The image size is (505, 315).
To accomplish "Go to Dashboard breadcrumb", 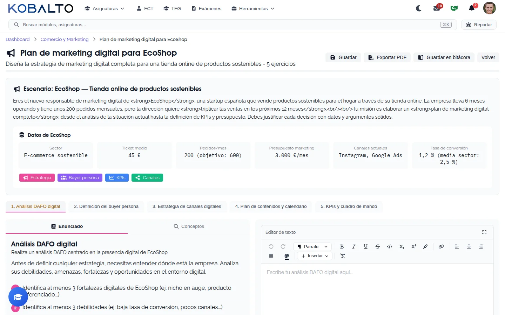I will click(x=18, y=39).
